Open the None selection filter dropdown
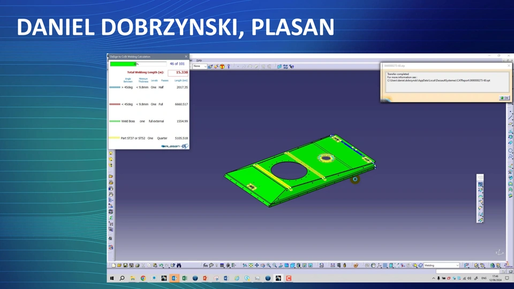514x289 pixels. tap(200, 66)
